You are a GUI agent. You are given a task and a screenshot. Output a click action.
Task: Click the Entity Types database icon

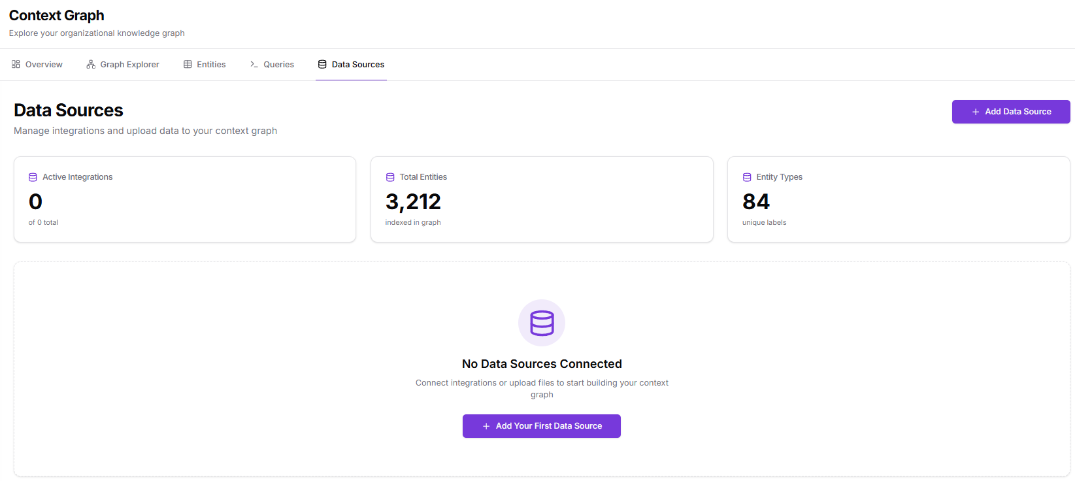coord(747,177)
